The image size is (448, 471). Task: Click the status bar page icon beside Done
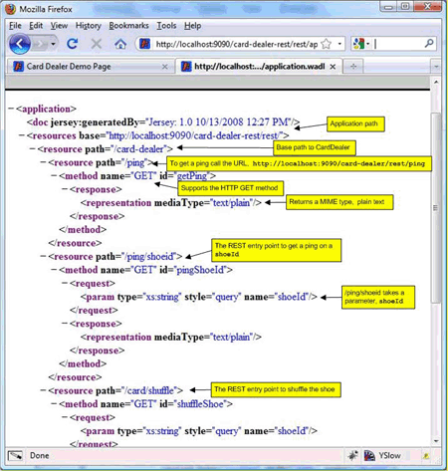click(15, 456)
